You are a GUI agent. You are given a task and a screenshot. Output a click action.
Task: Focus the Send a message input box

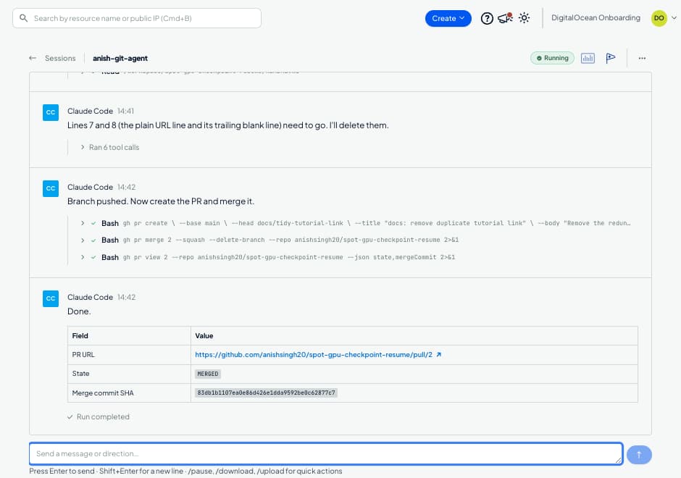click(326, 453)
